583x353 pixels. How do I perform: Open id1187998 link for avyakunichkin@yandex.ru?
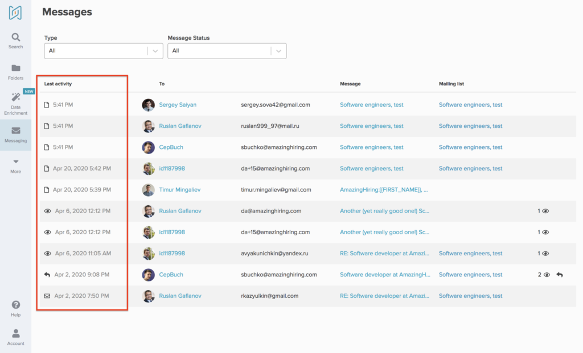[x=172, y=253]
